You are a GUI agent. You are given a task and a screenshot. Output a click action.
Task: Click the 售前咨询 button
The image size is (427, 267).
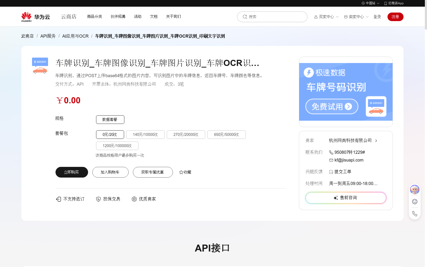point(346,198)
